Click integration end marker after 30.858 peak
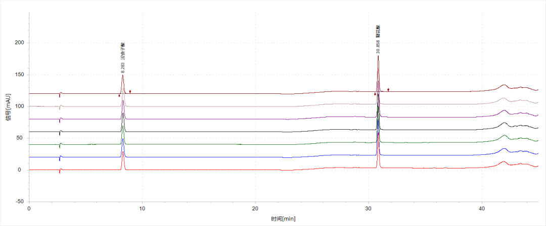Viewport: 546px width, 226px height. [388, 90]
